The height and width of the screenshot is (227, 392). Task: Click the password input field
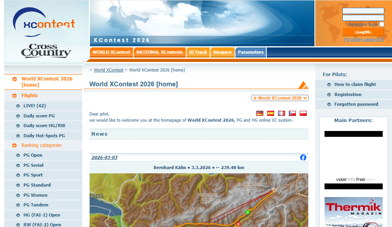coord(363,18)
